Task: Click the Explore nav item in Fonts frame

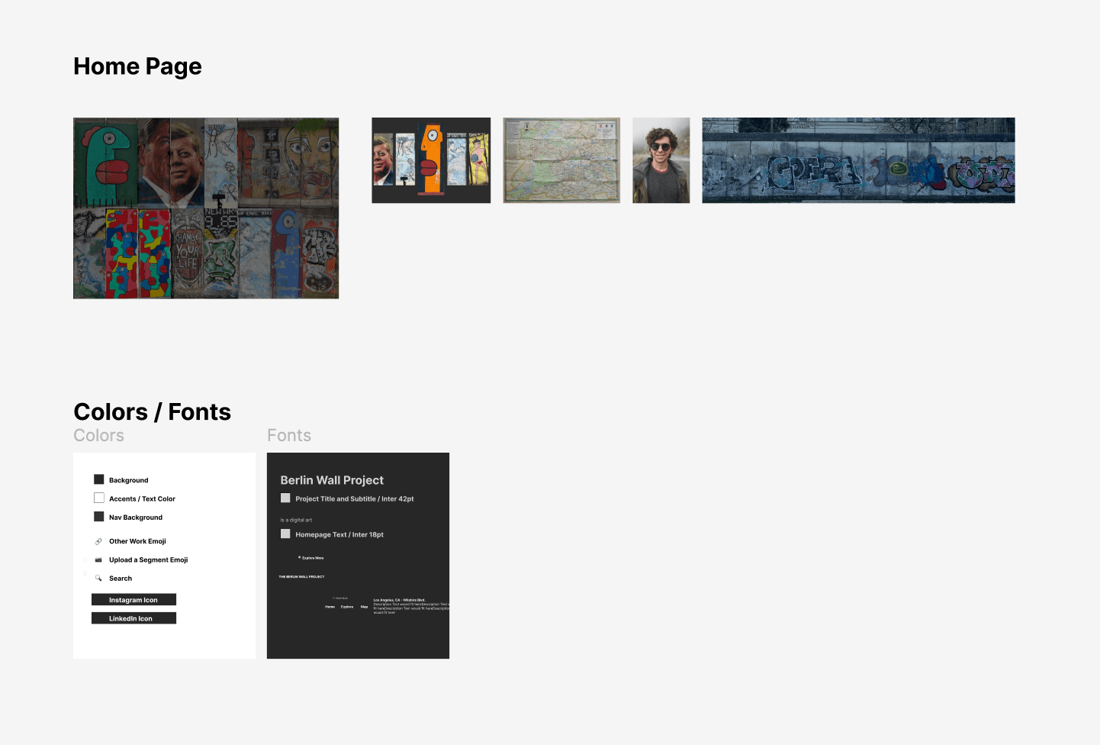Action: coord(347,607)
